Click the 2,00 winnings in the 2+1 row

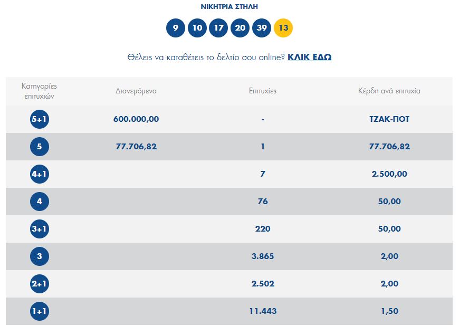389,284
